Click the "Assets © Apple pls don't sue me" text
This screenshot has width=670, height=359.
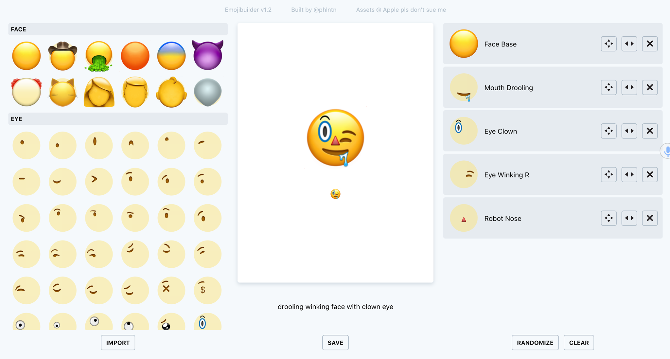click(401, 10)
